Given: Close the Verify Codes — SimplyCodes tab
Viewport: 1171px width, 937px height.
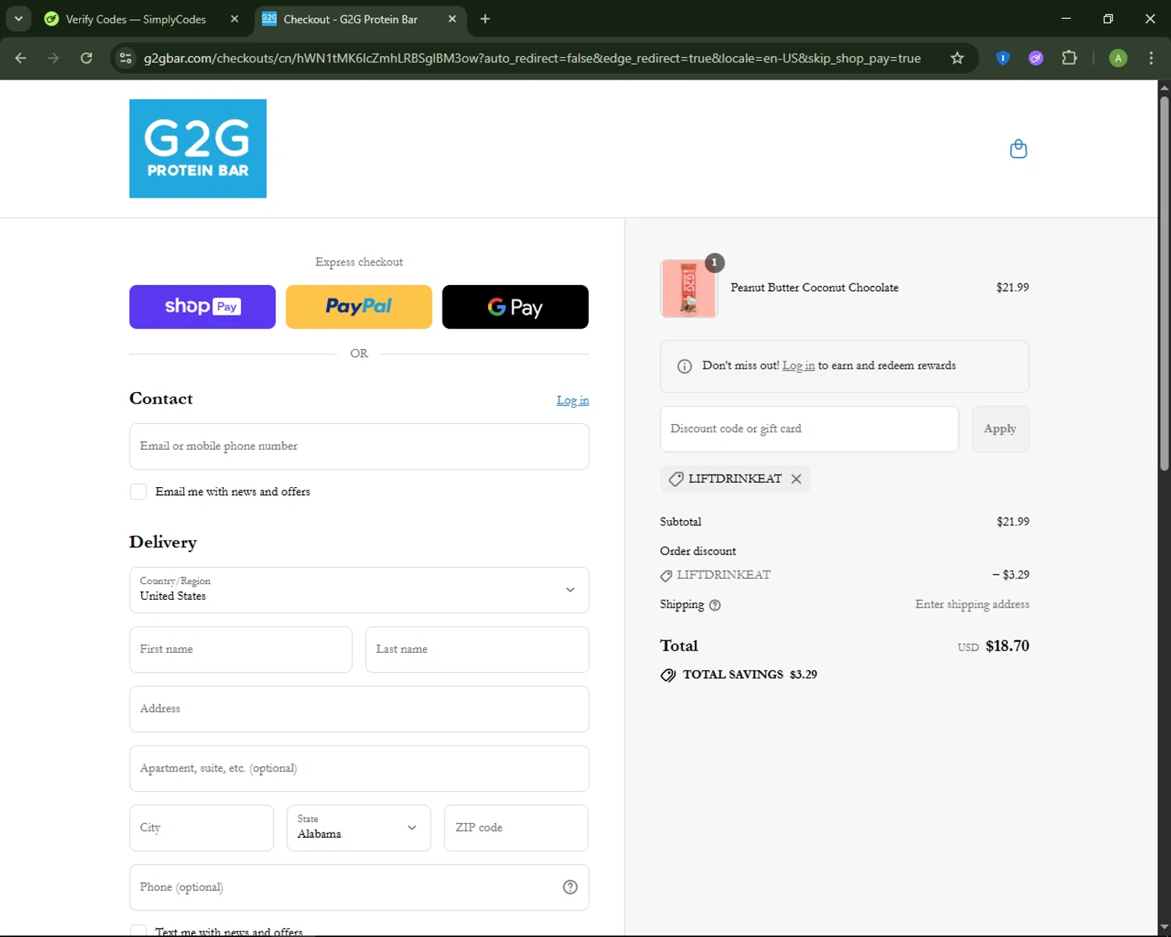Looking at the screenshot, I should click(234, 19).
